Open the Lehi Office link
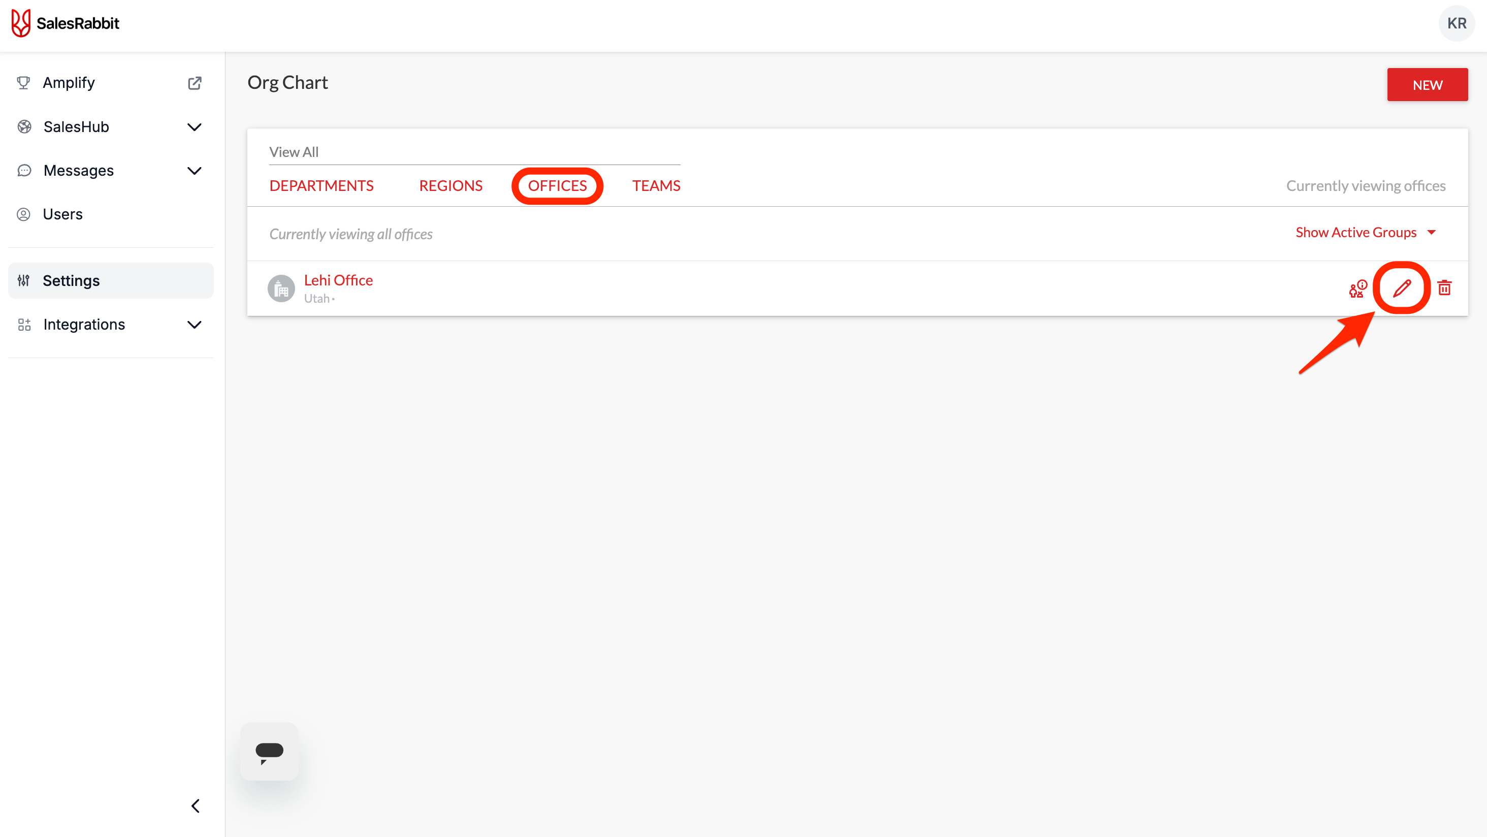Image resolution: width=1487 pixels, height=837 pixels. [x=338, y=280]
